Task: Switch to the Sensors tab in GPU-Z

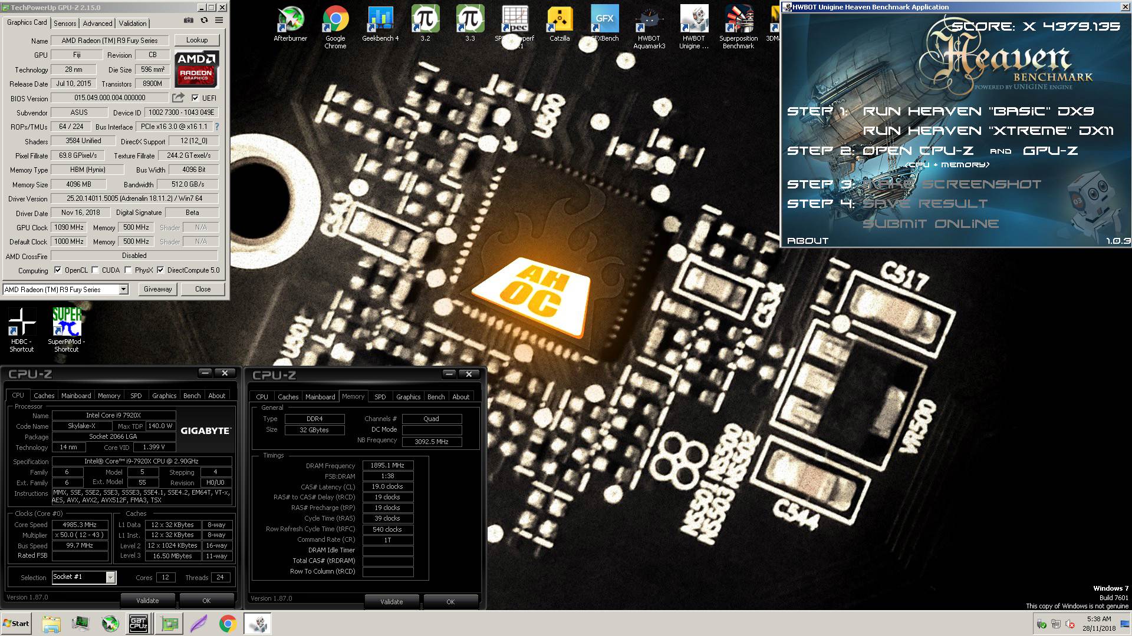Action: (65, 24)
